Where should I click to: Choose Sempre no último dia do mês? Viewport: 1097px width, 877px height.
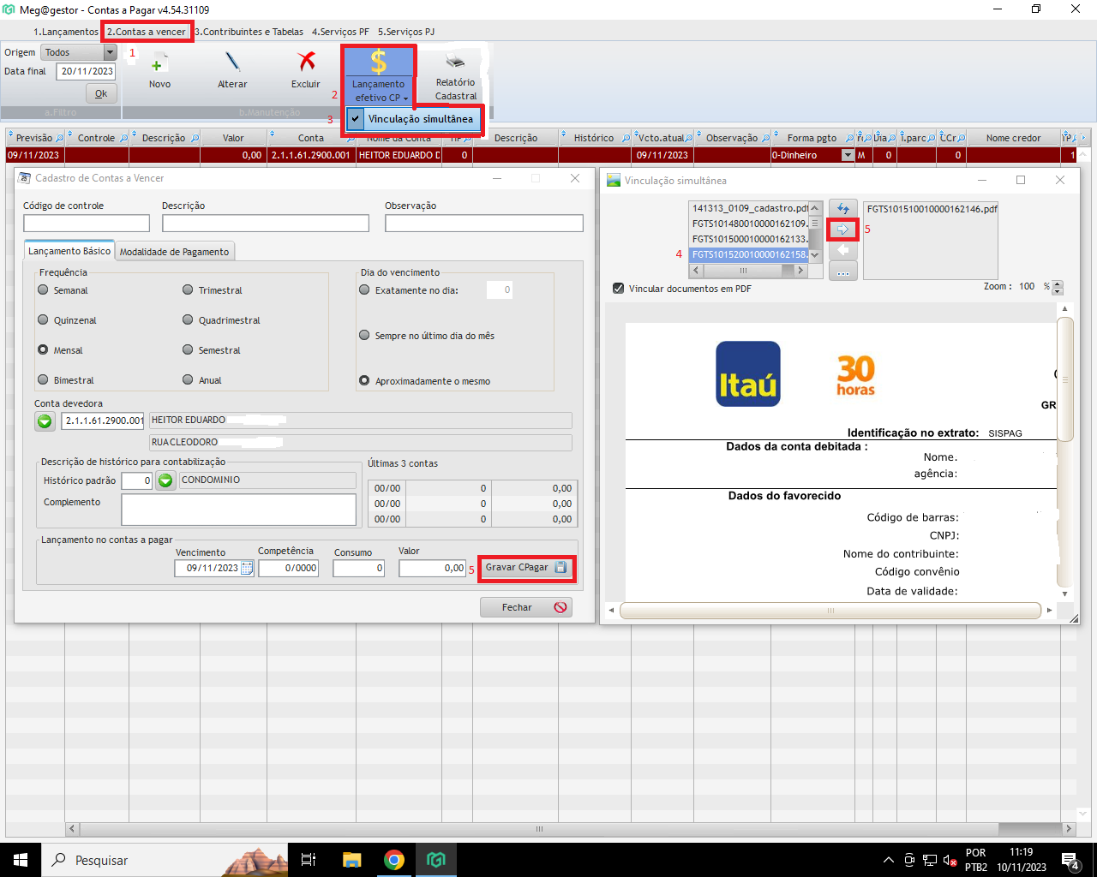point(364,336)
